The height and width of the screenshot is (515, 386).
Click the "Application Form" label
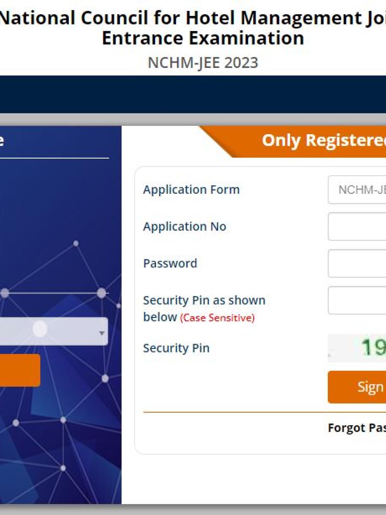pos(191,190)
